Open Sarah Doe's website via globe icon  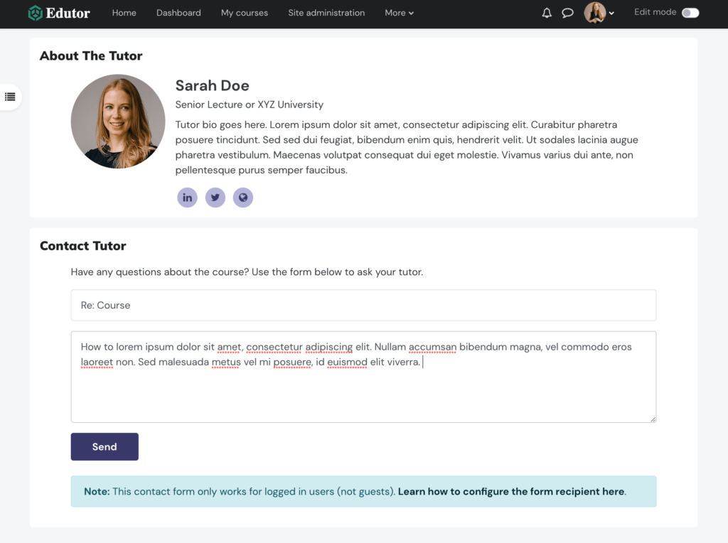pyautogui.click(x=242, y=197)
